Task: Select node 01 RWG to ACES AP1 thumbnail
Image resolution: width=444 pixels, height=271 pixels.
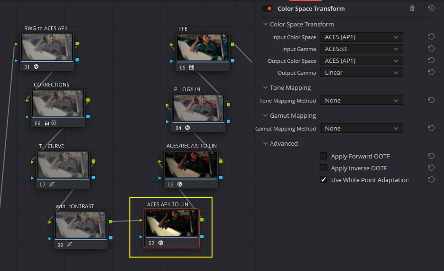Action: coord(47,47)
